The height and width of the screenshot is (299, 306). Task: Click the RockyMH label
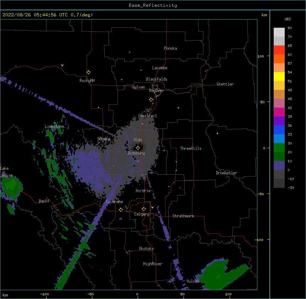coord(87,81)
